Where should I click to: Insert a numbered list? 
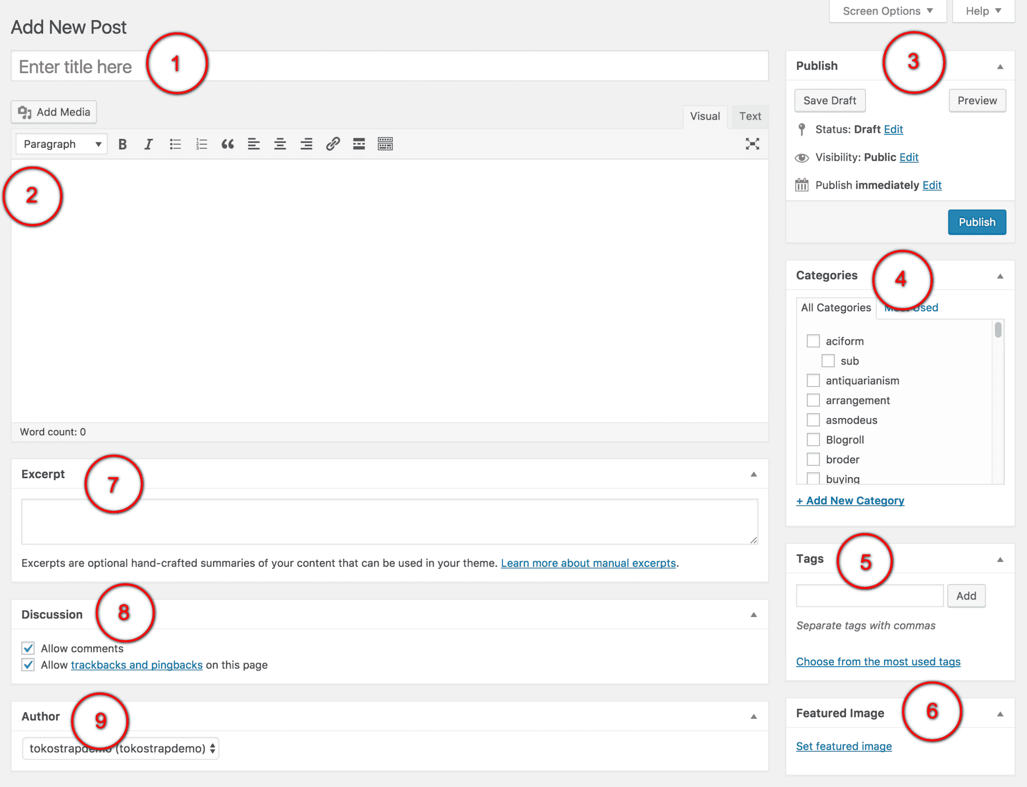[202, 144]
